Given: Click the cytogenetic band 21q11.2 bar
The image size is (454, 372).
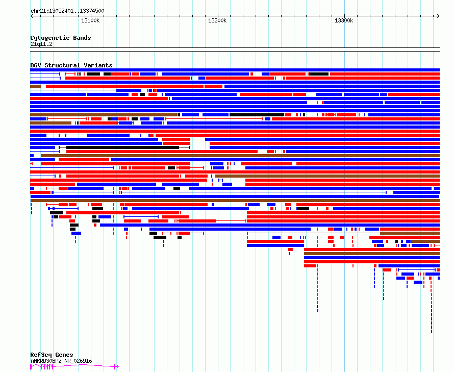Looking at the screenshot, I should point(235,49).
